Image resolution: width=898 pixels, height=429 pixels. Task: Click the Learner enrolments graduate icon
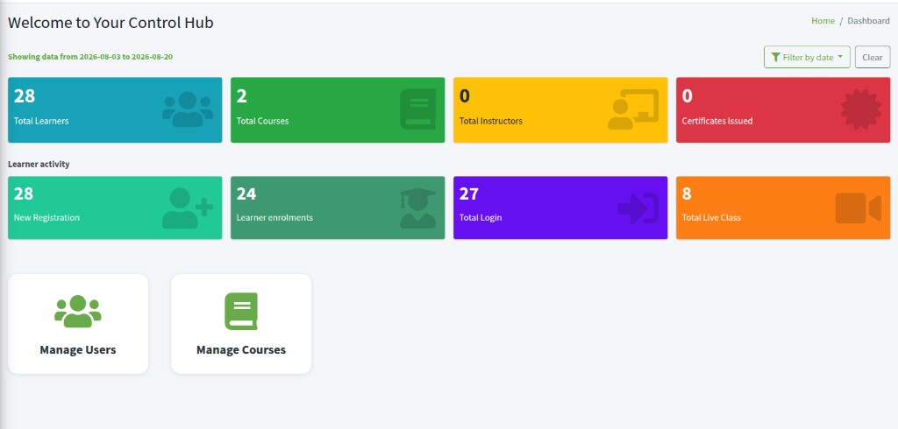[418, 208]
